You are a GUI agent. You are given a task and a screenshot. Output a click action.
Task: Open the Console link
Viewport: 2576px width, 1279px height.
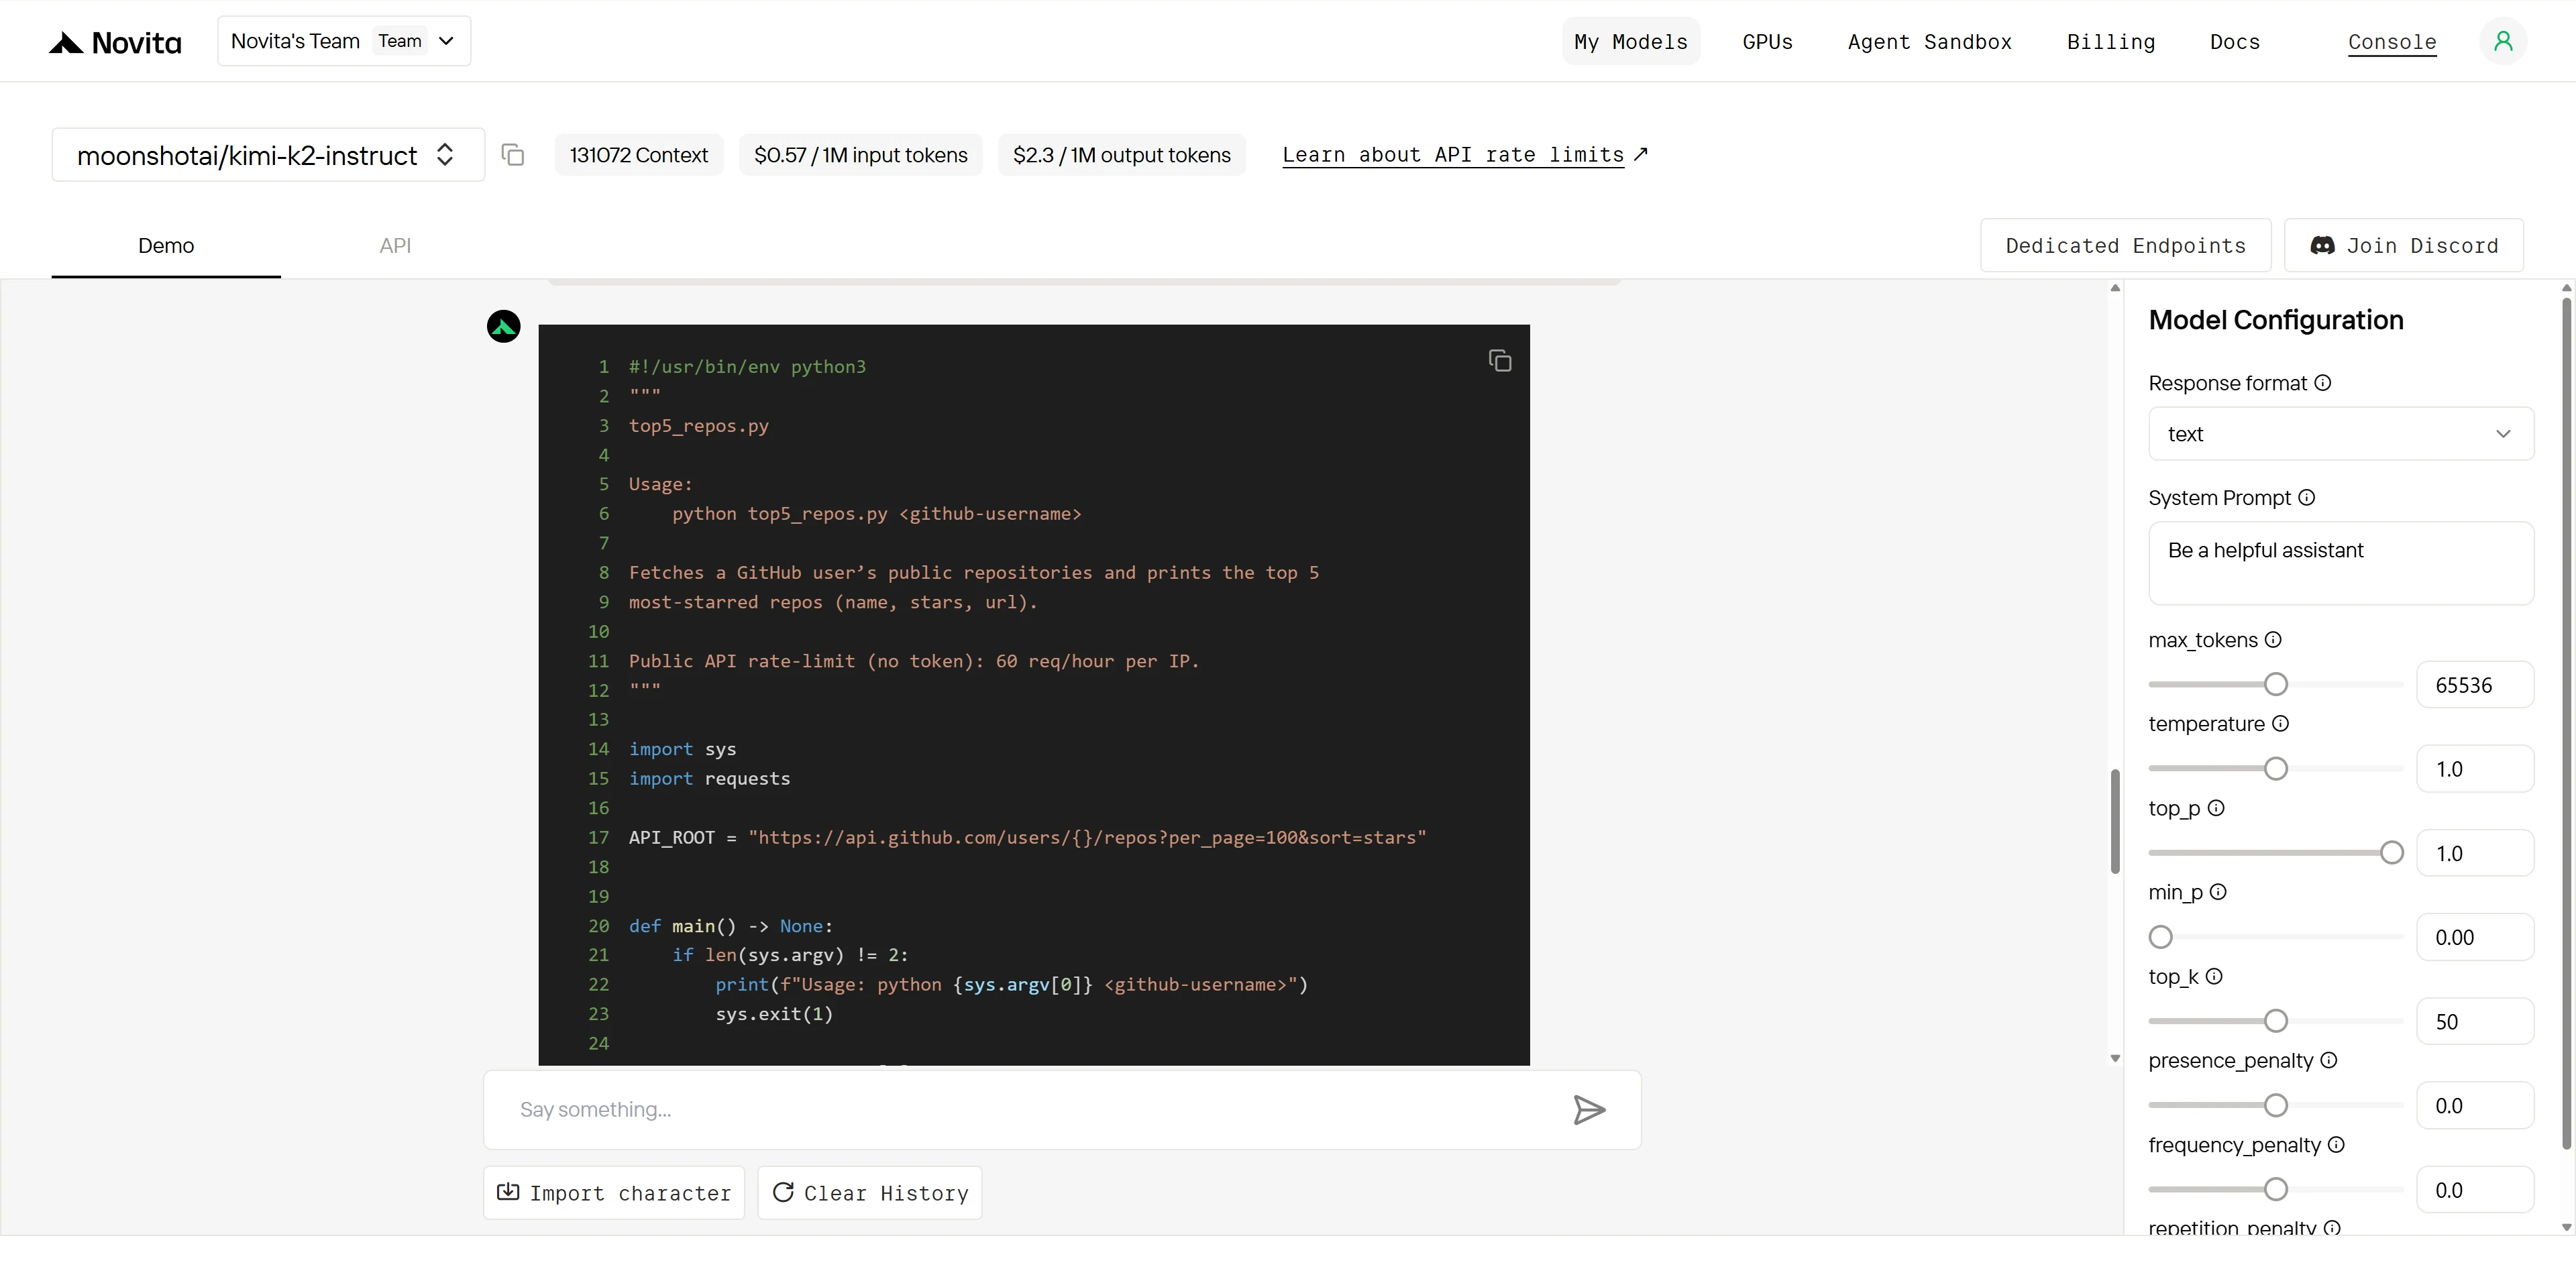tap(2392, 42)
